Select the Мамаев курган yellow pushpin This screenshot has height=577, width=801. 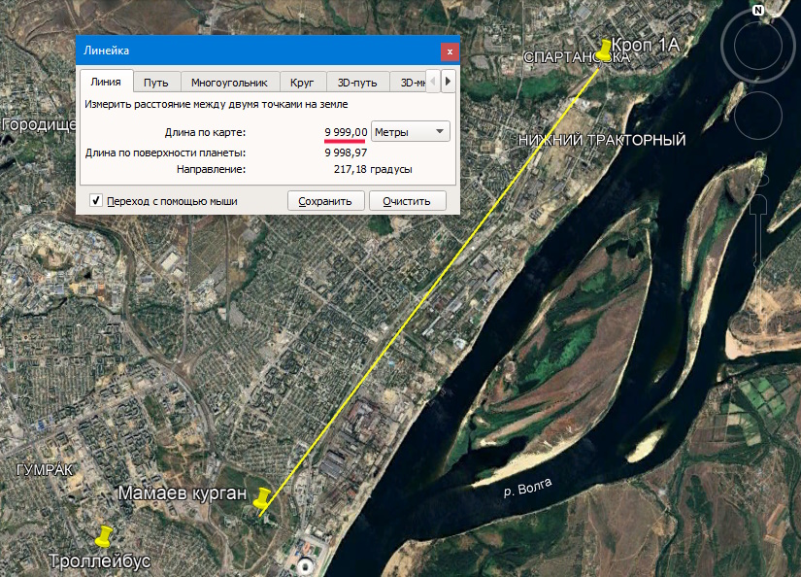coord(261,499)
